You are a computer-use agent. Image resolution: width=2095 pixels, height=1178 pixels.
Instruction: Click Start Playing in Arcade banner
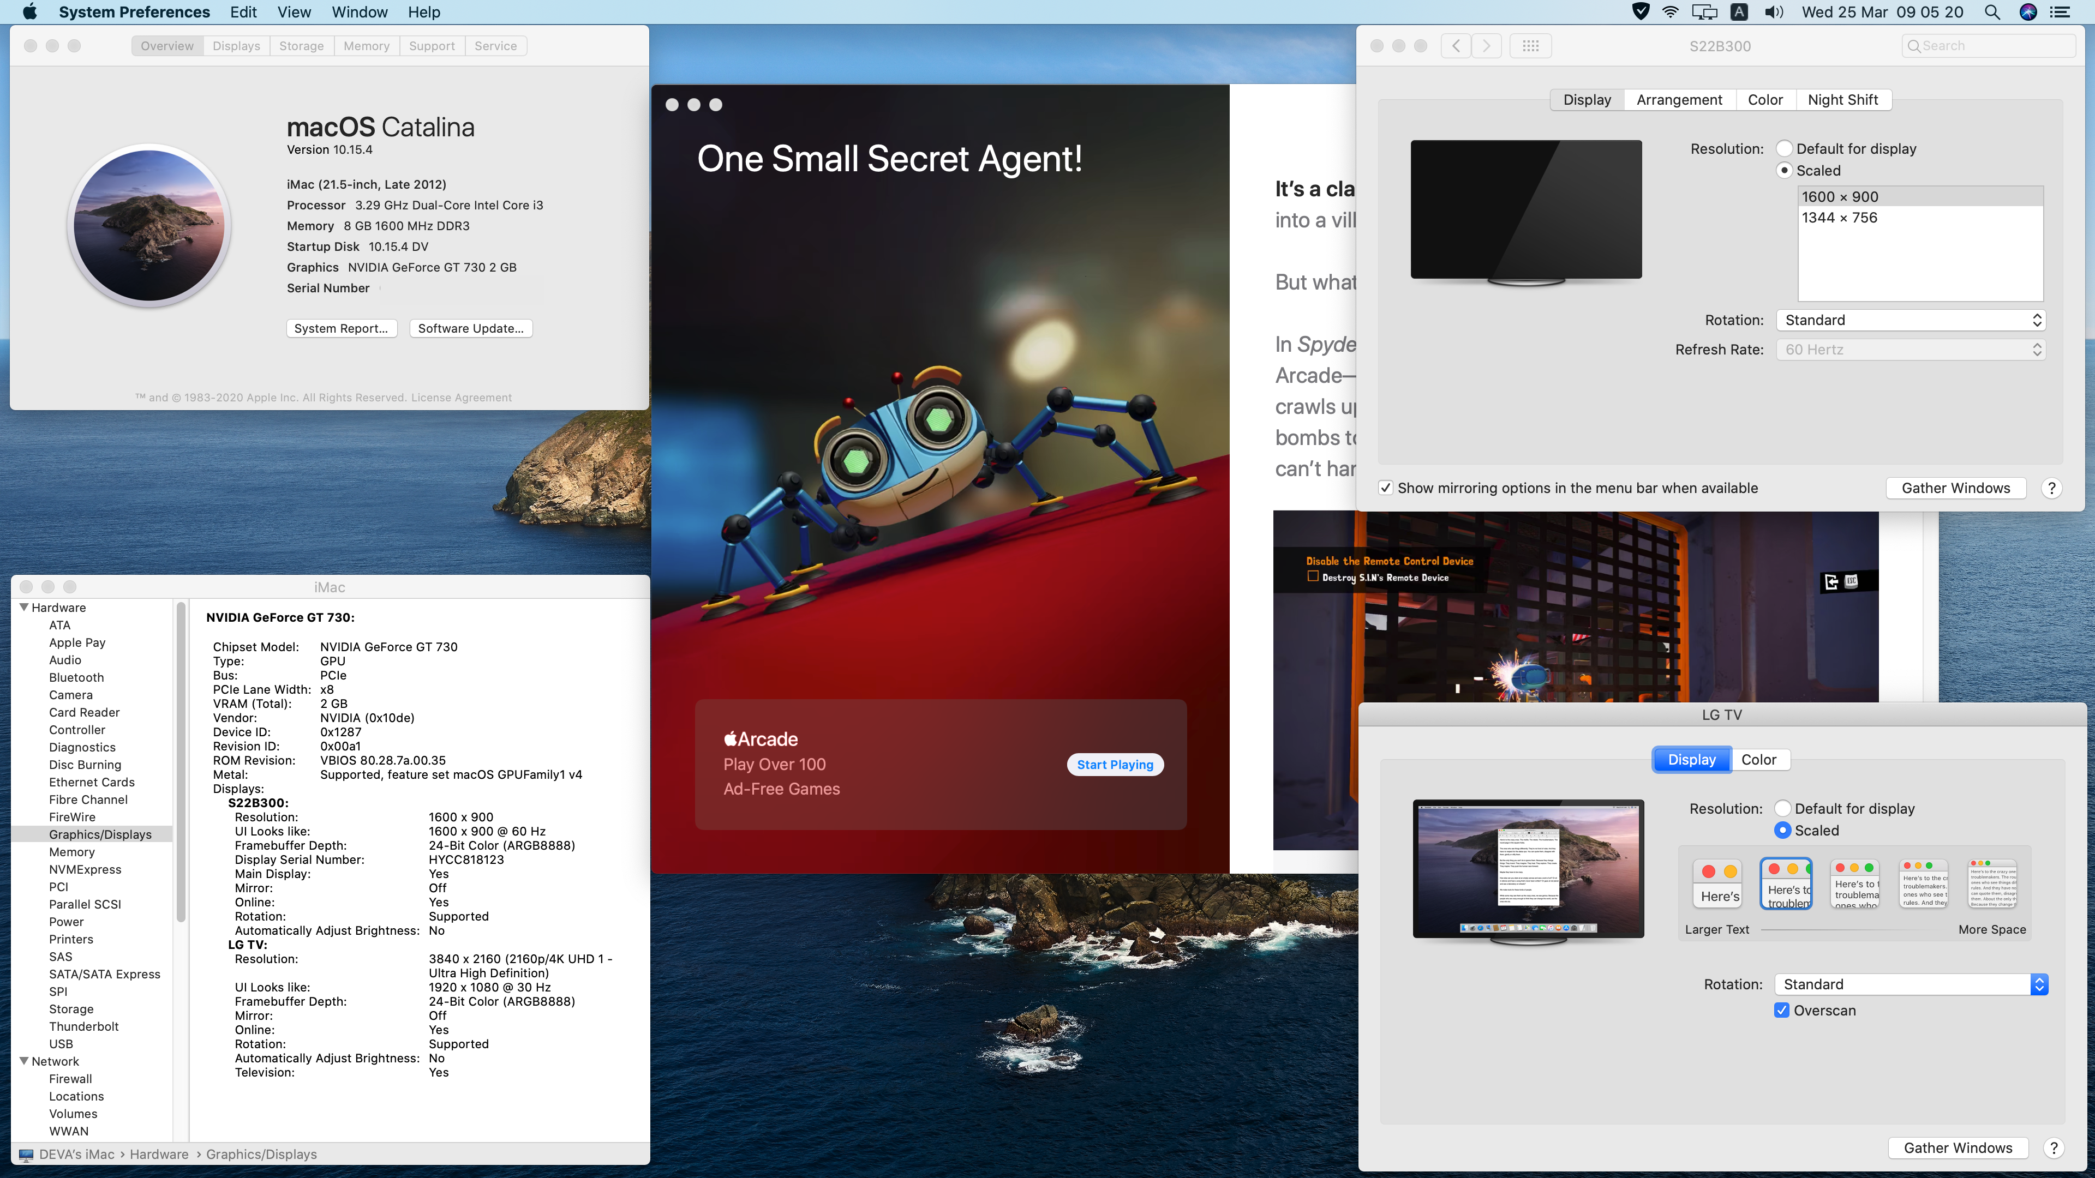coord(1115,764)
